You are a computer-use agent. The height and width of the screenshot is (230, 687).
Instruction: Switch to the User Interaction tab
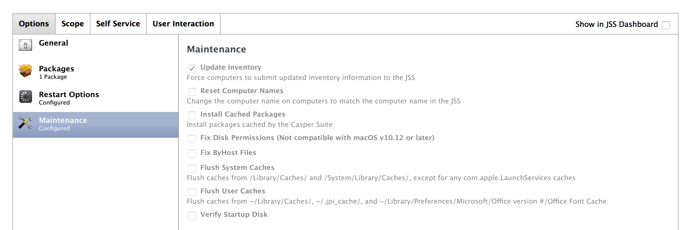click(x=183, y=24)
